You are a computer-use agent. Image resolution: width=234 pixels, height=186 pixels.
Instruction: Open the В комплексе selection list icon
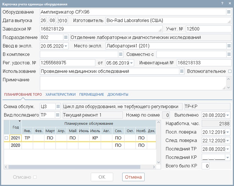pos(121,54)
